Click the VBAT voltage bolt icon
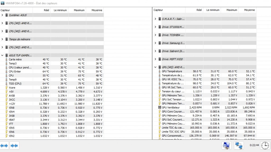The width and height of the screenshot is (271, 152). [7, 120]
